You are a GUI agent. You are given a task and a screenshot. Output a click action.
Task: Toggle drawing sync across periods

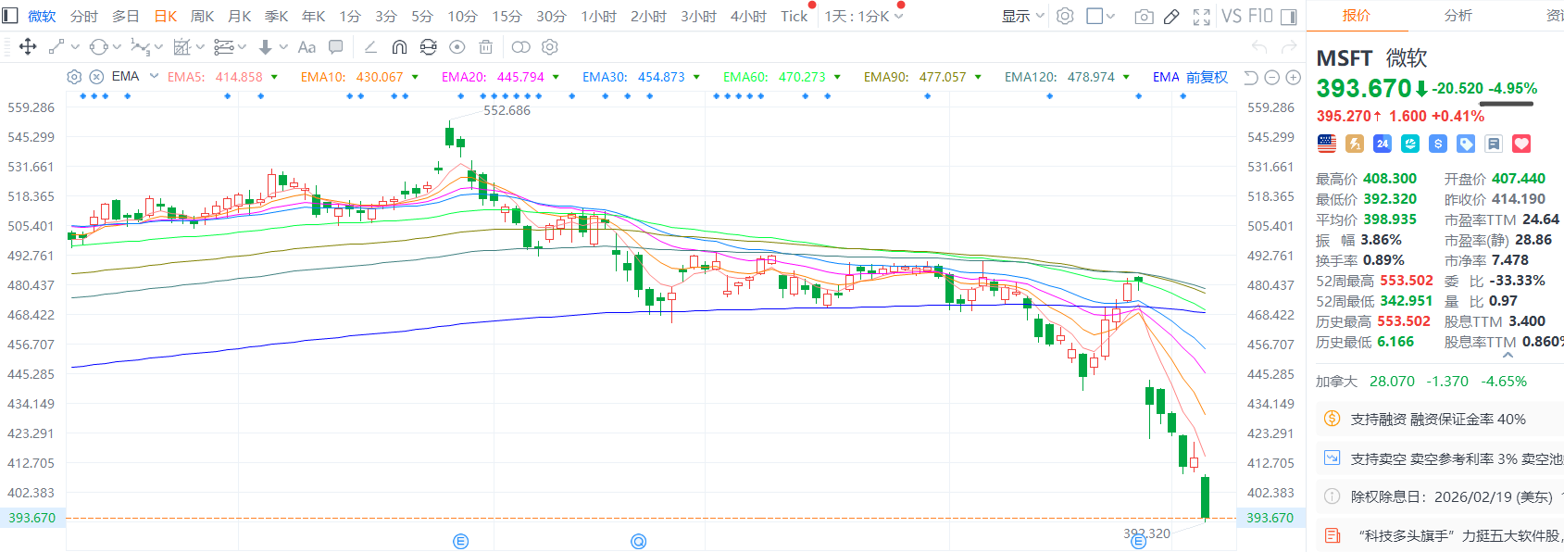[x=428, y=47]
